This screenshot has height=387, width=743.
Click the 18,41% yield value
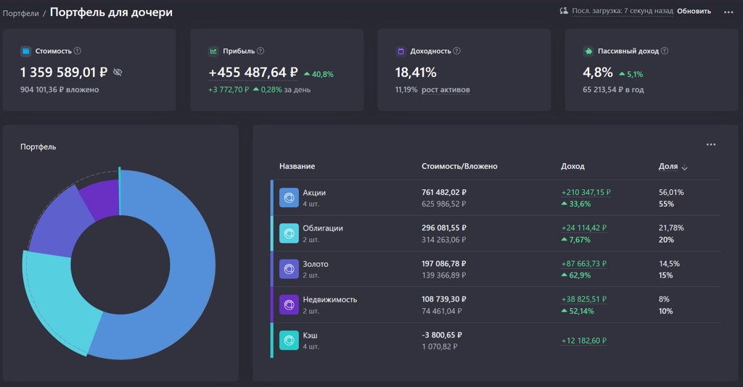(416, 72)
